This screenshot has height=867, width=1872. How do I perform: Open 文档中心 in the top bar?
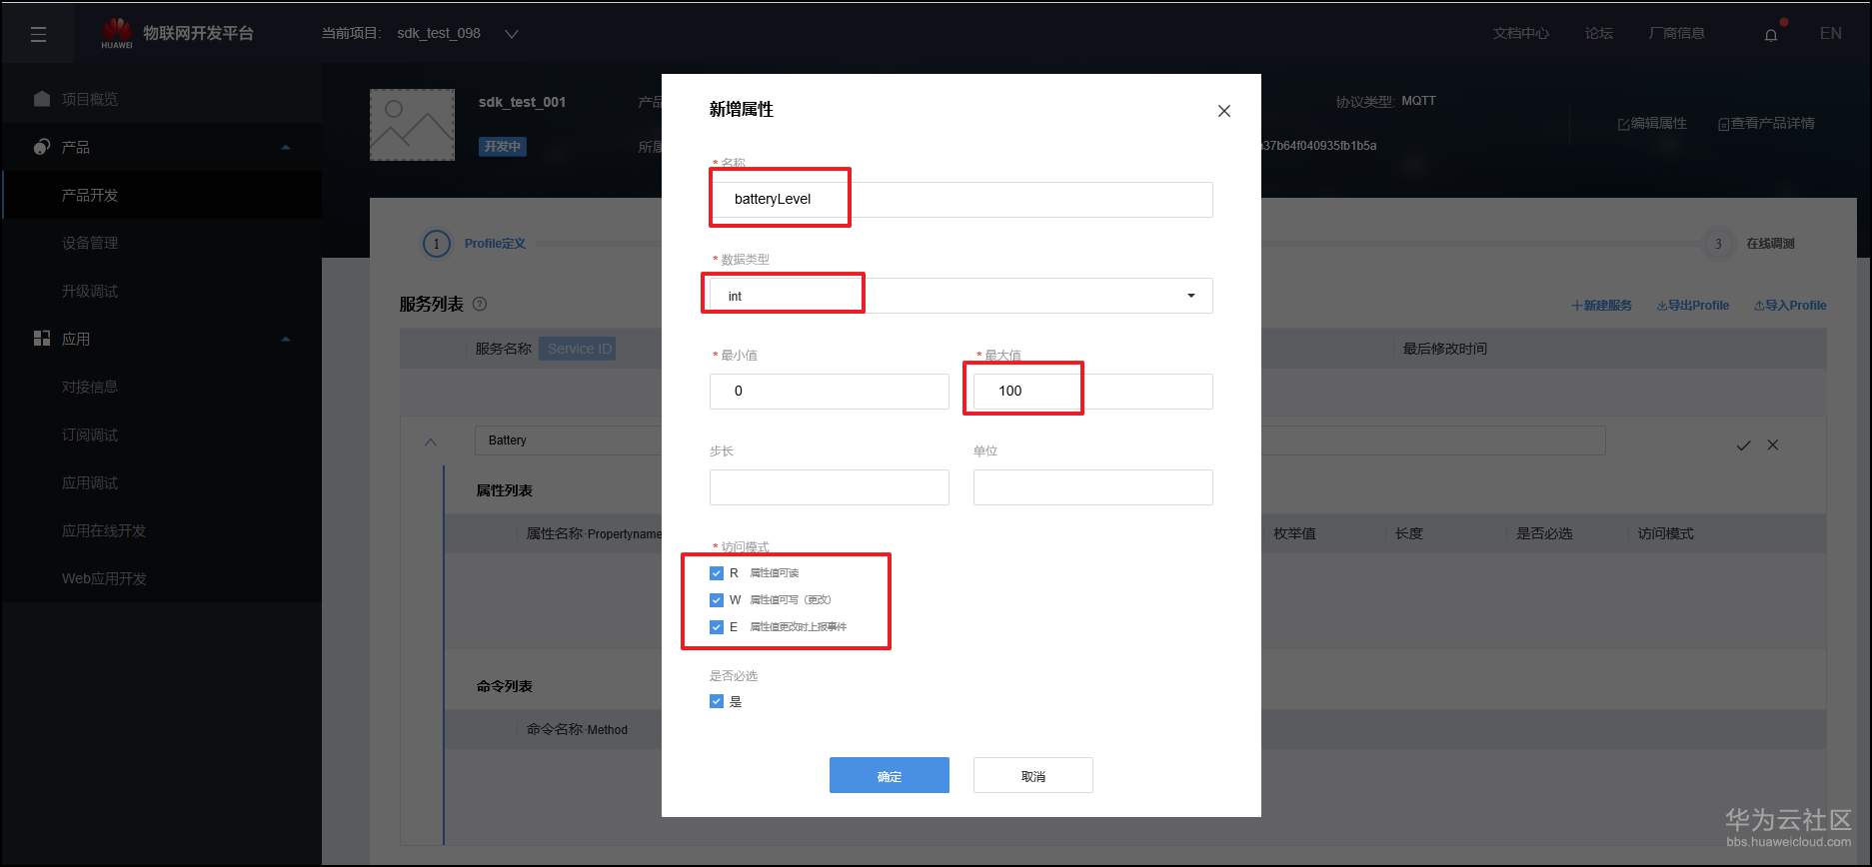(1521, 34)
